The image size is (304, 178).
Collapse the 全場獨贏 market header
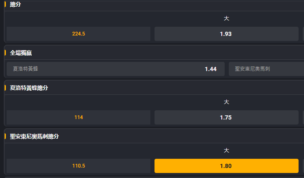[21, 53]
